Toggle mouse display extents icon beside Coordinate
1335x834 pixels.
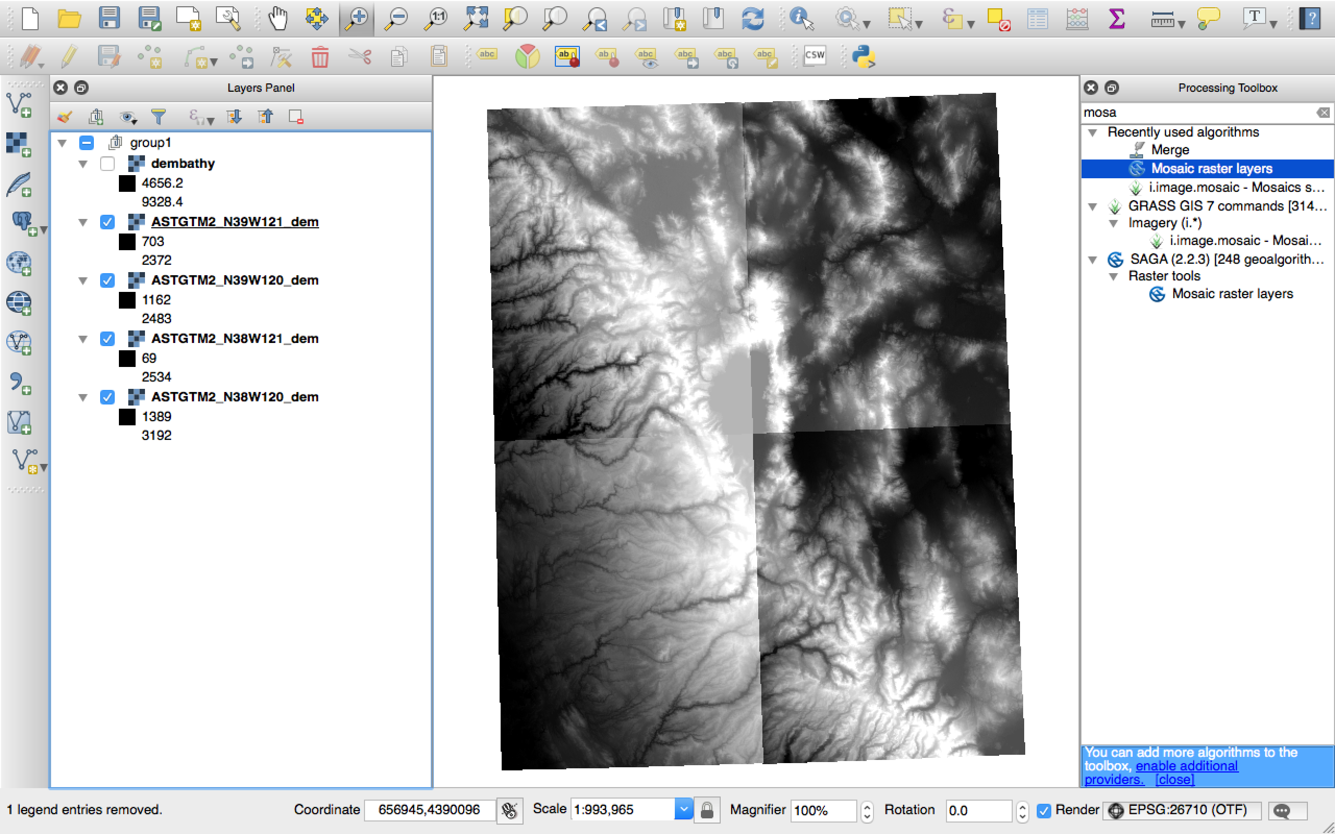[x=509, y=810]
